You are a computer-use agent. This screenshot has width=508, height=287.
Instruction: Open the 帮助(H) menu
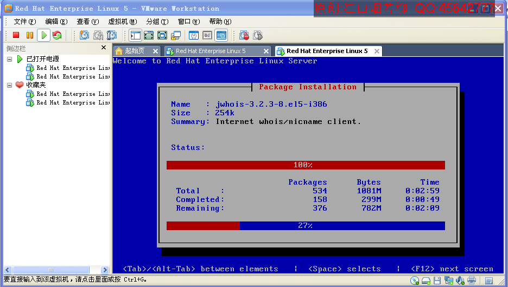point(220,22)
